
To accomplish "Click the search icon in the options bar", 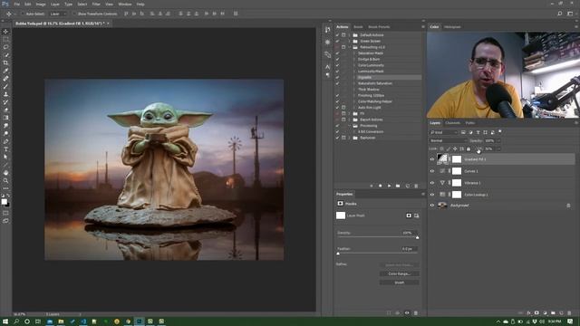I will (x=560, y=14).
